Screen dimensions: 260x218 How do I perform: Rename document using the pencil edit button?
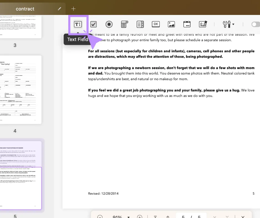click(59, 9)
